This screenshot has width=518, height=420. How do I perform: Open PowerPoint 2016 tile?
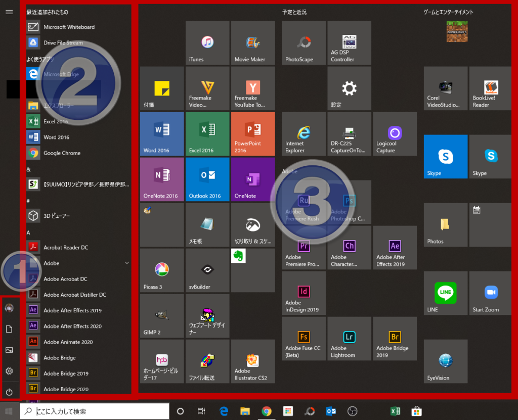pyautogui.click(x=253, y=134)
